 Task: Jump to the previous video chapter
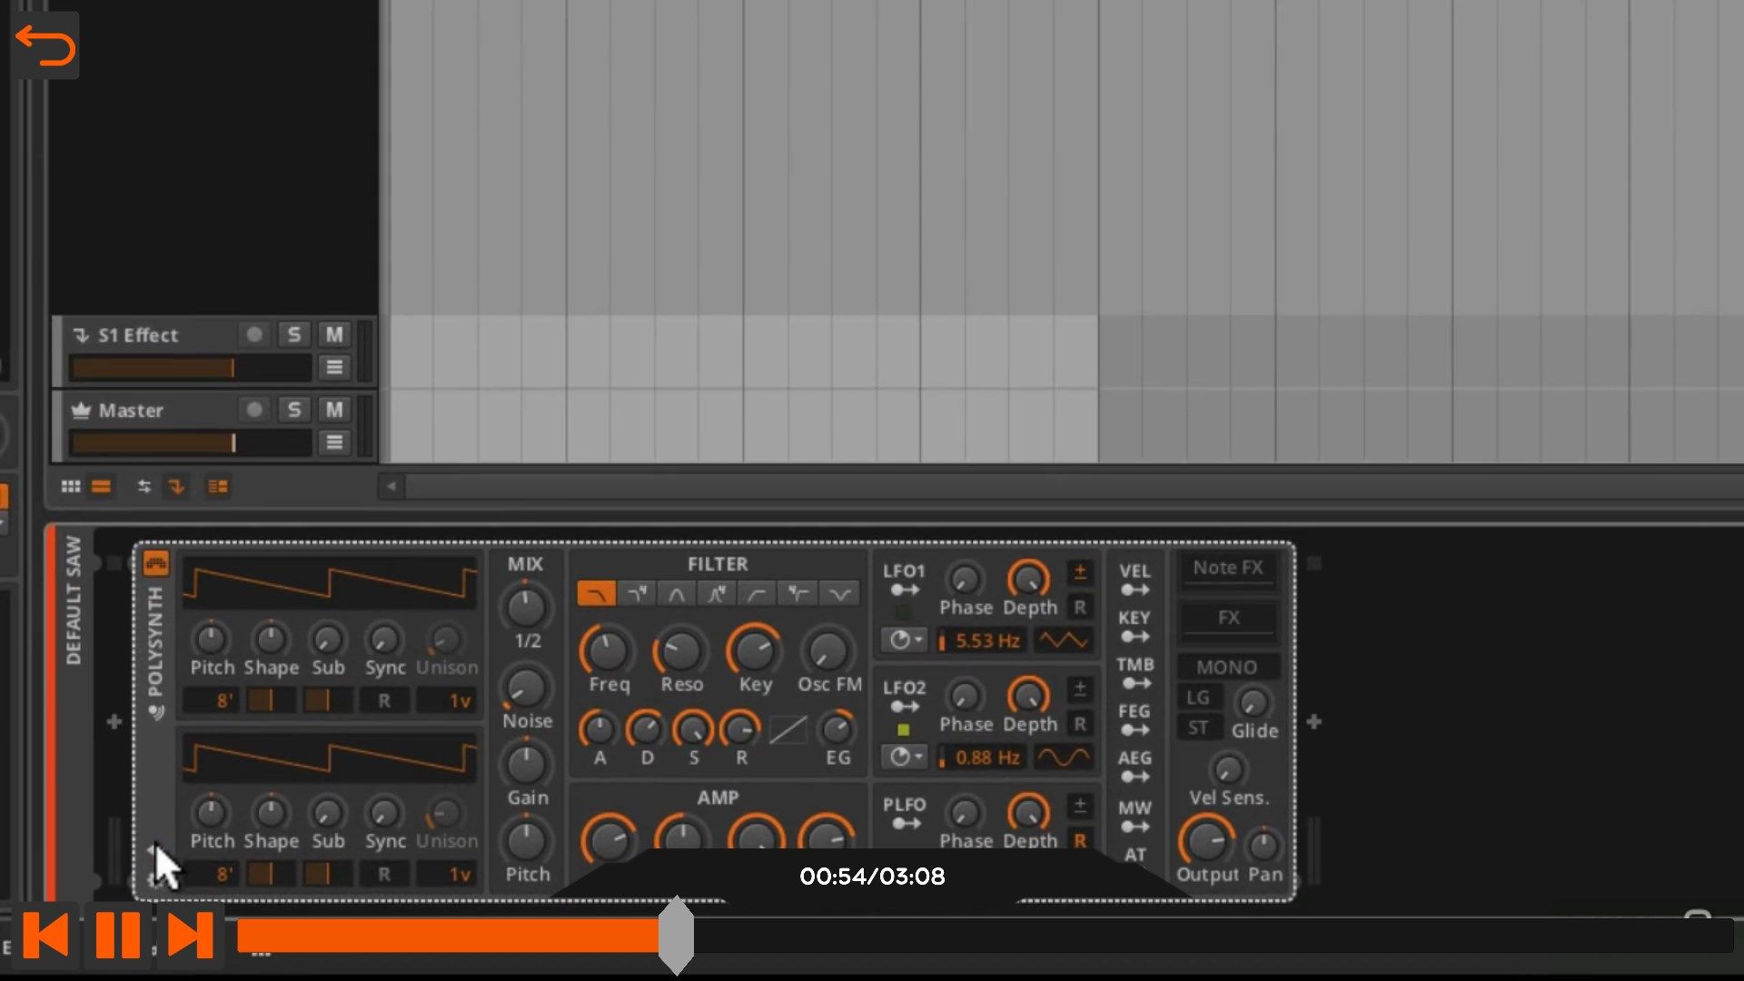tap(45, 935)
